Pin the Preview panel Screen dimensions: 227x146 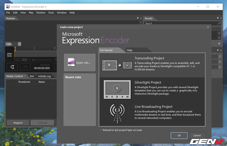[138, 18]
